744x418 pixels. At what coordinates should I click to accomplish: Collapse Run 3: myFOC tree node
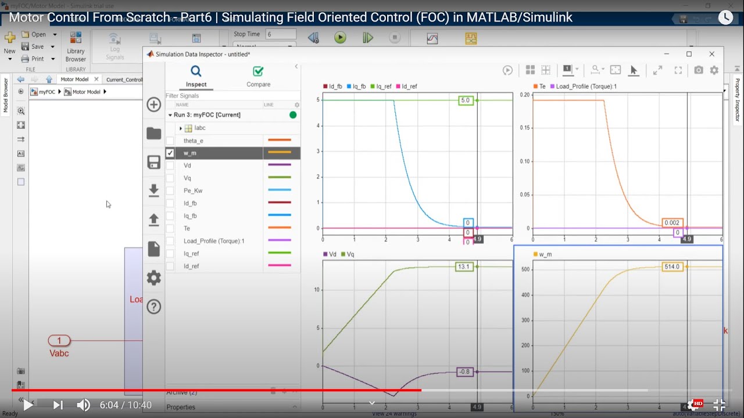tap(170, 115)
